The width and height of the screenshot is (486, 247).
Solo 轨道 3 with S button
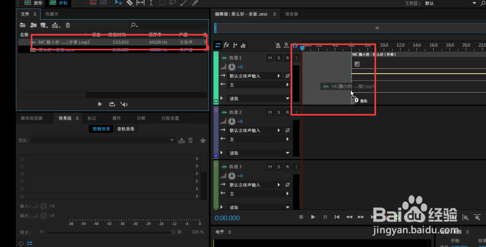coord(279,167)
